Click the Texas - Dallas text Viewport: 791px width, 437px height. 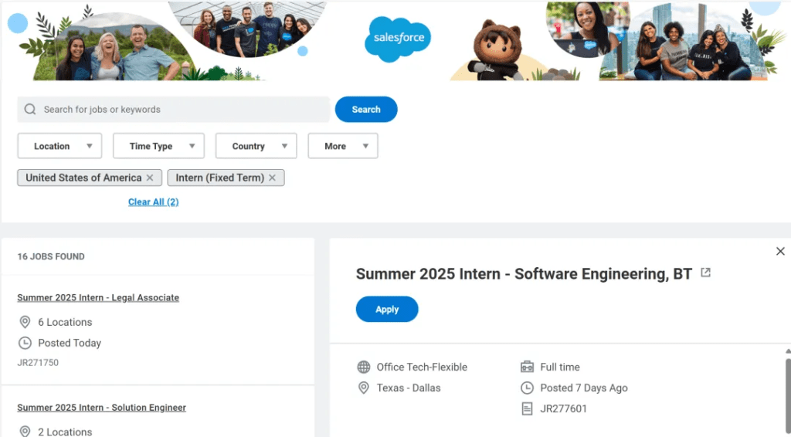click(409, 388)
